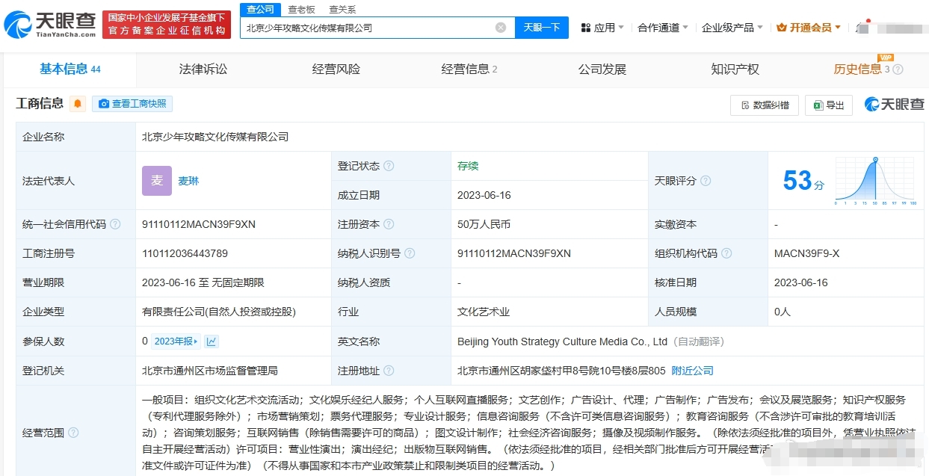Open the 经营风险 tab

(336, 69)
